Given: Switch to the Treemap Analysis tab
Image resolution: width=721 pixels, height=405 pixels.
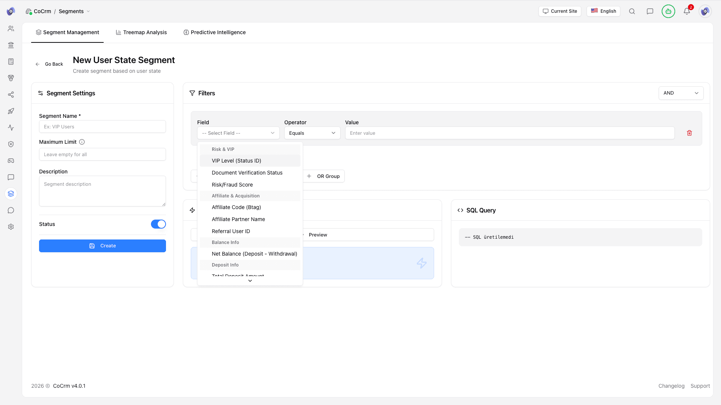Looking at the screenshot, I should 141,32.
